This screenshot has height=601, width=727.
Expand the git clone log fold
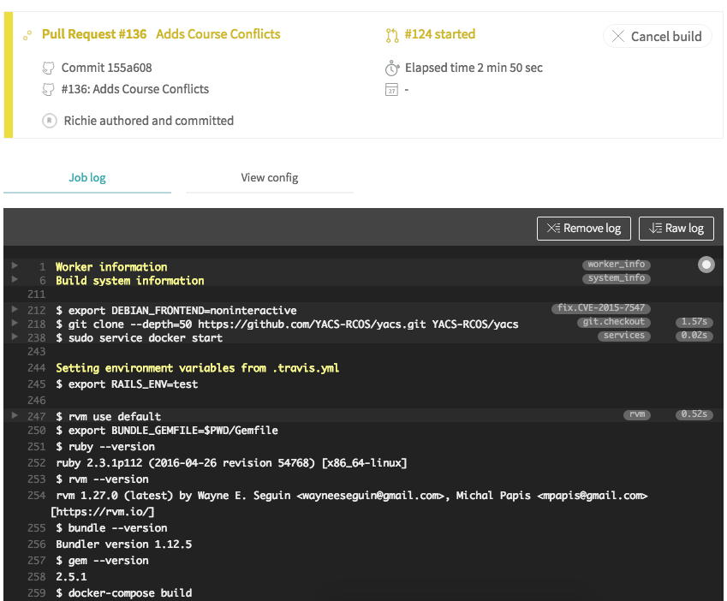[x=15, y=323]
